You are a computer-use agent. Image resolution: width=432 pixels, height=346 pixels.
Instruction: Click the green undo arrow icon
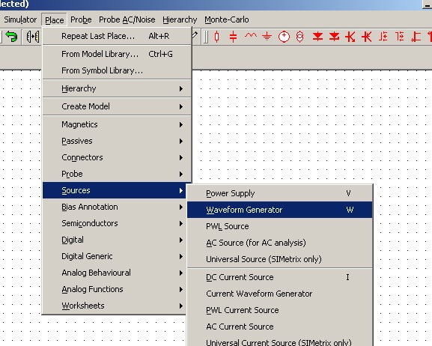11,37
